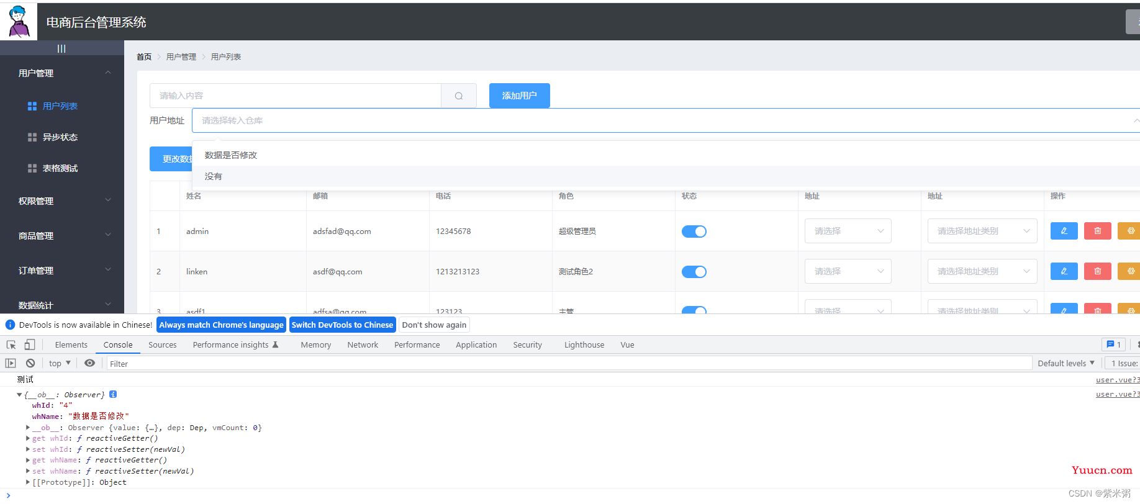Screen dimensions: 1140x504
Task: Switch to the Elements tab
Action: tap(71, 344)
